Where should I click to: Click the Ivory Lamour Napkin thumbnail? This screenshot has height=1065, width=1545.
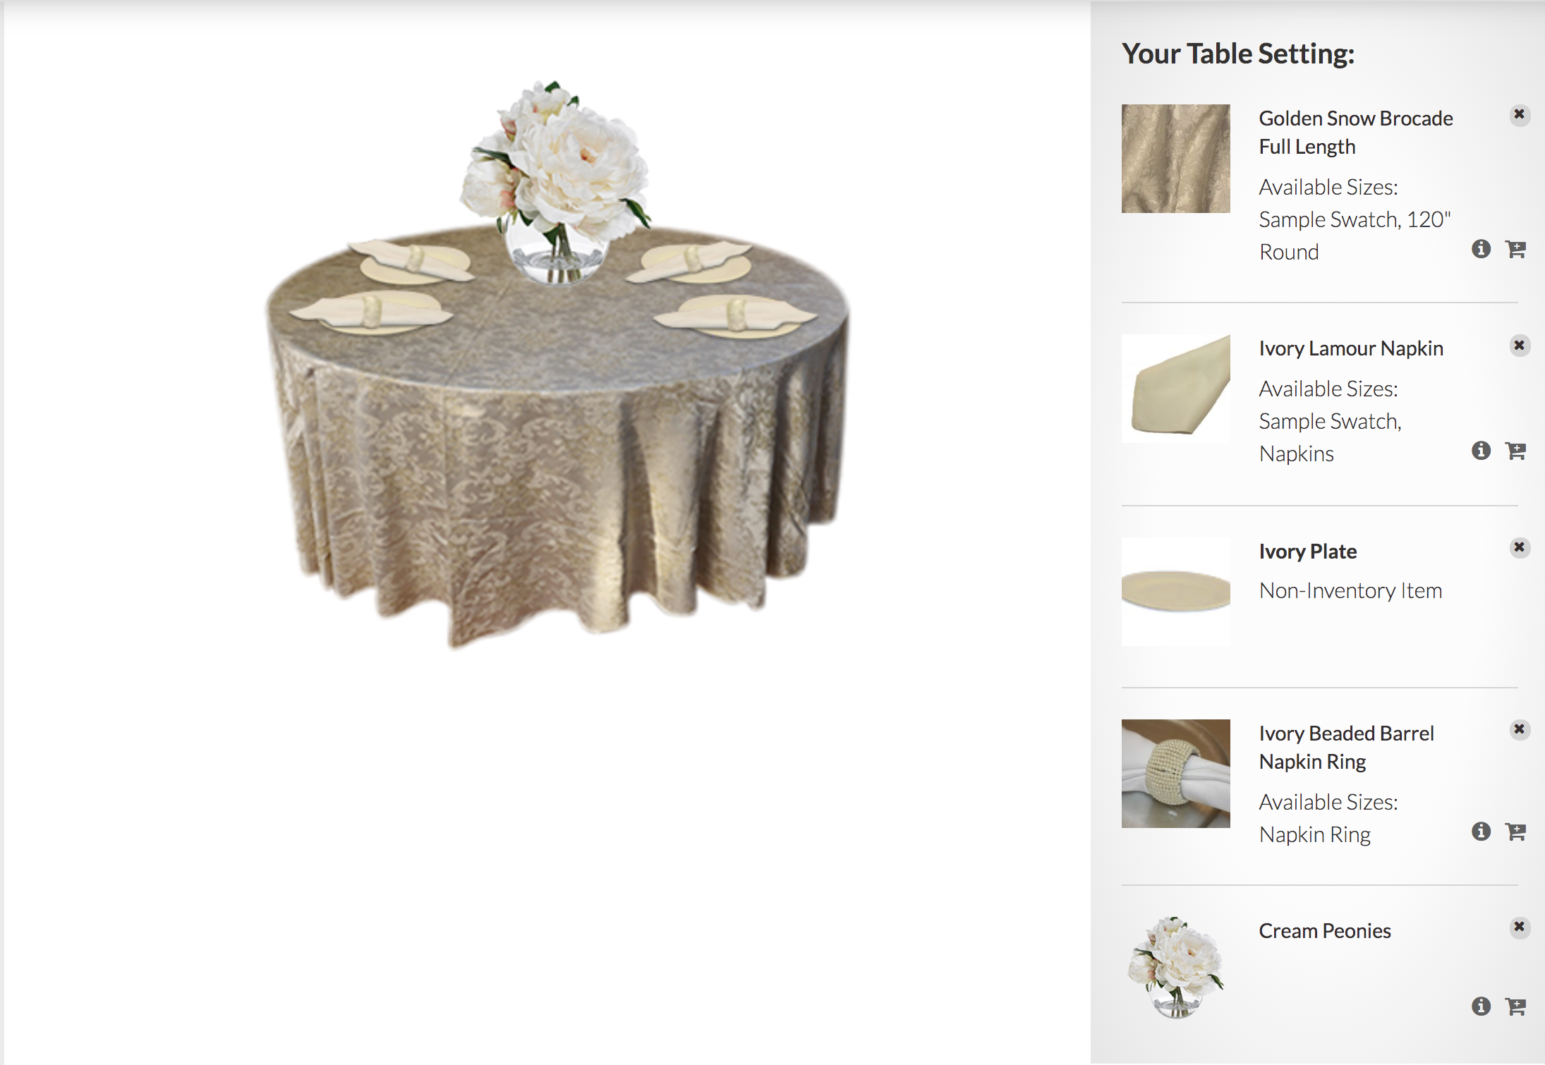coord(1176,389)
